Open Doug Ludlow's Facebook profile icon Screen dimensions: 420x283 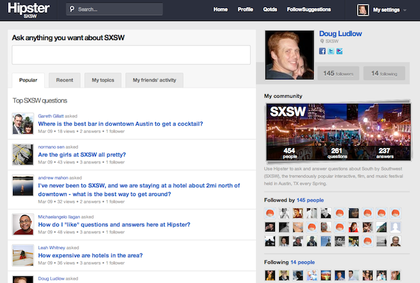[322, 51]
